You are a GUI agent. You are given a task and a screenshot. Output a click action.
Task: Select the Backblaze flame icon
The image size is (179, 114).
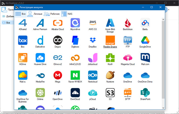128,23
